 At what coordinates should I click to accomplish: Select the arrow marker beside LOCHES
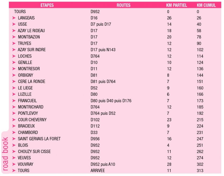[x=14, y=56]
